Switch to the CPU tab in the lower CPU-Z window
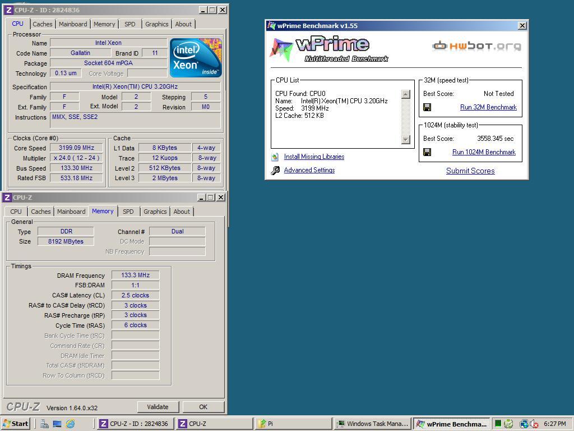Screen dimensions: 574x431 pos(16,212)
